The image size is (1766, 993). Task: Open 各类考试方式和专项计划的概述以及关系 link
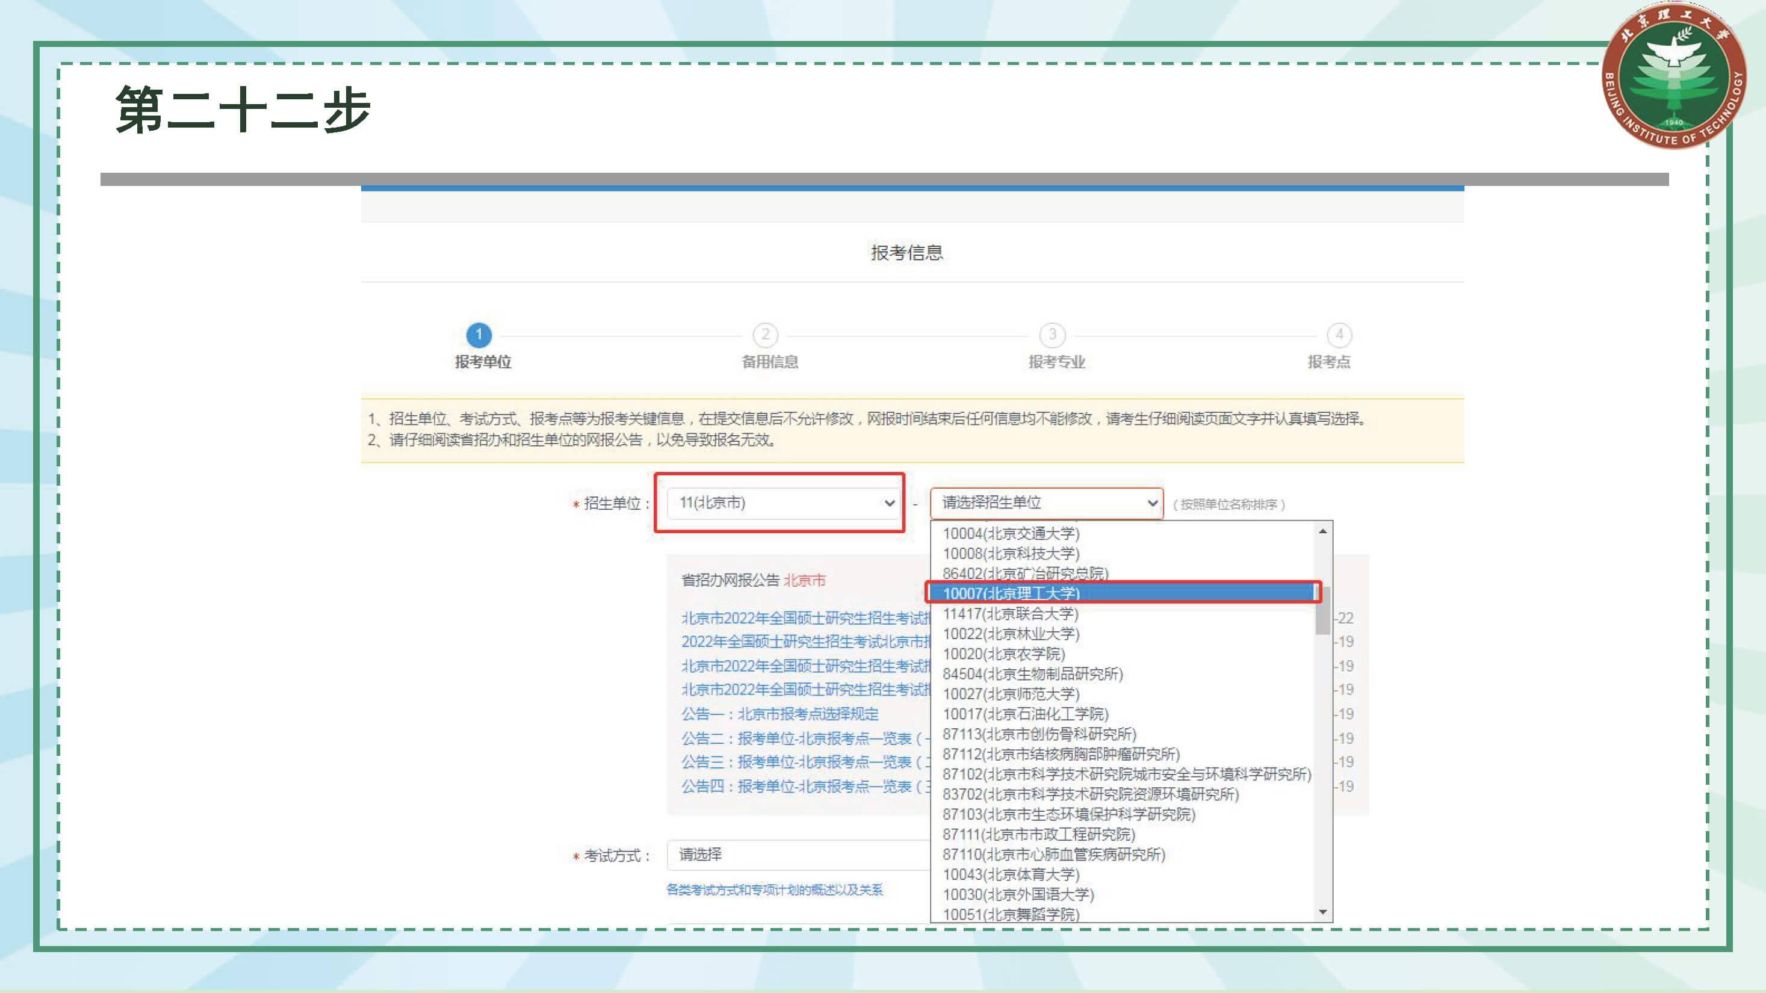point(774,889)
